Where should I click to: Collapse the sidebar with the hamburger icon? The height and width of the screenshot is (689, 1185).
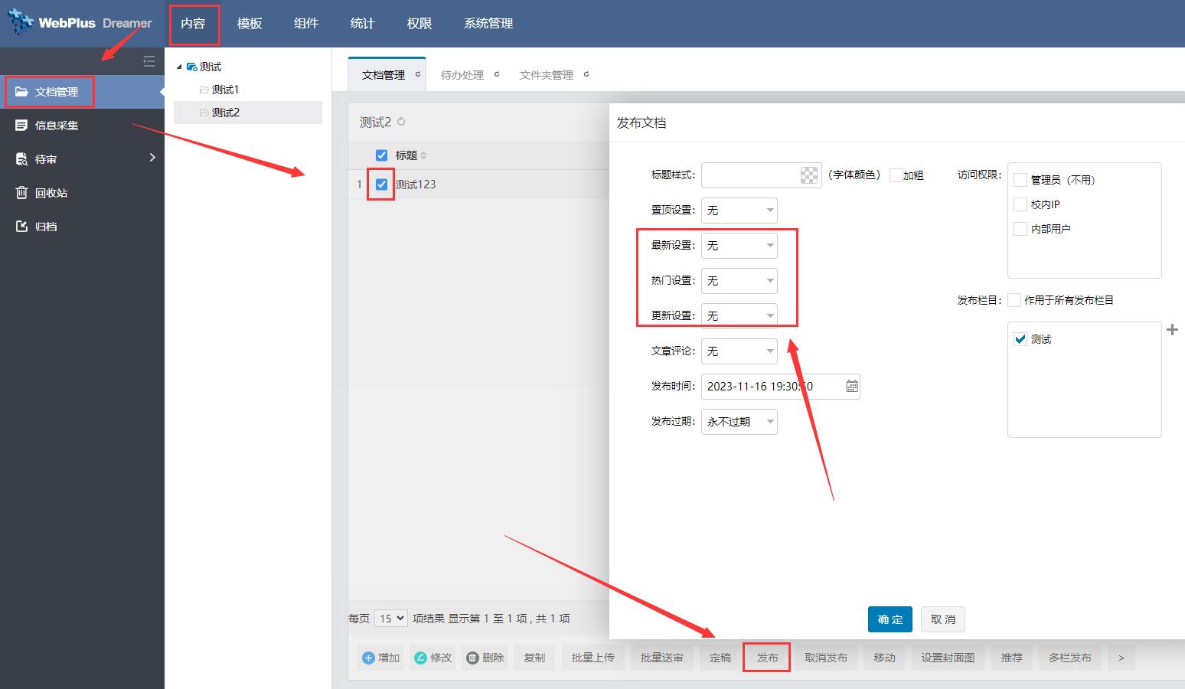point(149,61)
